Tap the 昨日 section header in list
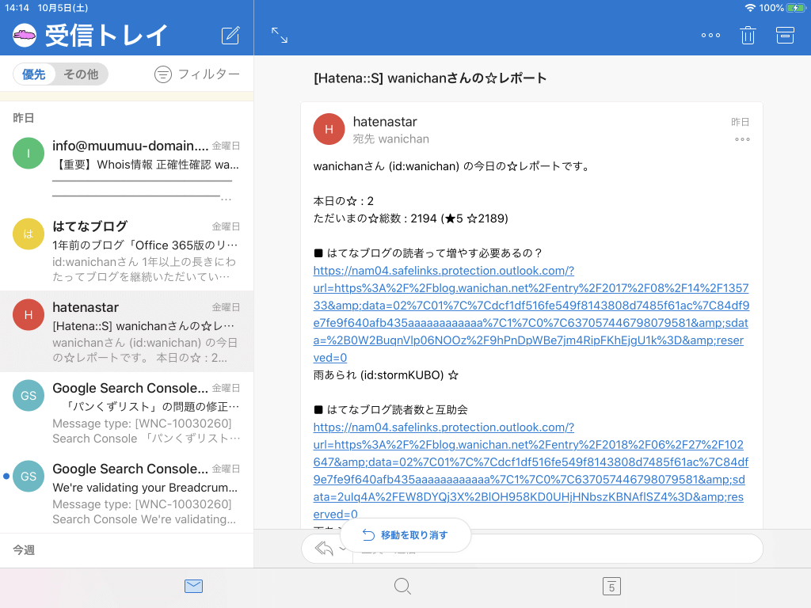The width and height of the screenshot is (811, 608). pos(23,118)
